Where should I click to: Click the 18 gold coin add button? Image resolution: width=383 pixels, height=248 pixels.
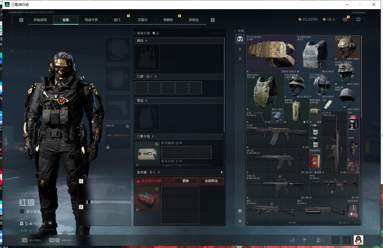coord(329,20)
